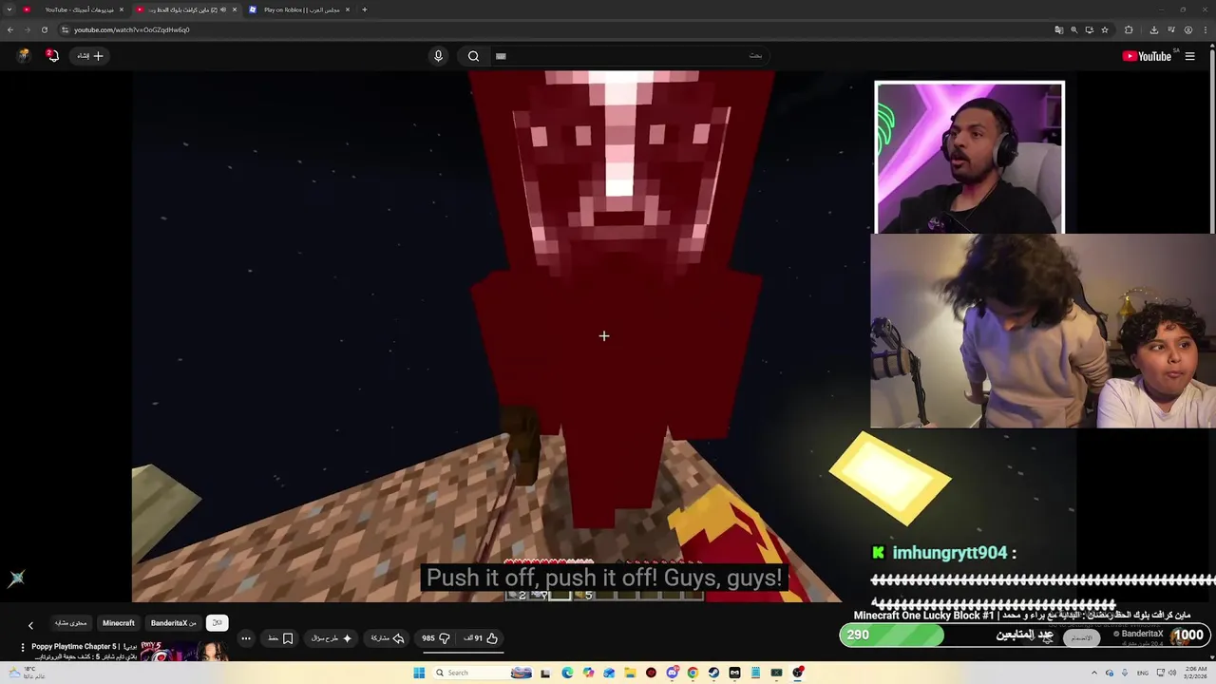The image size is (1216, 684).
Task: Close the Play on Roblox tab
Action: [x=348, y=9]
